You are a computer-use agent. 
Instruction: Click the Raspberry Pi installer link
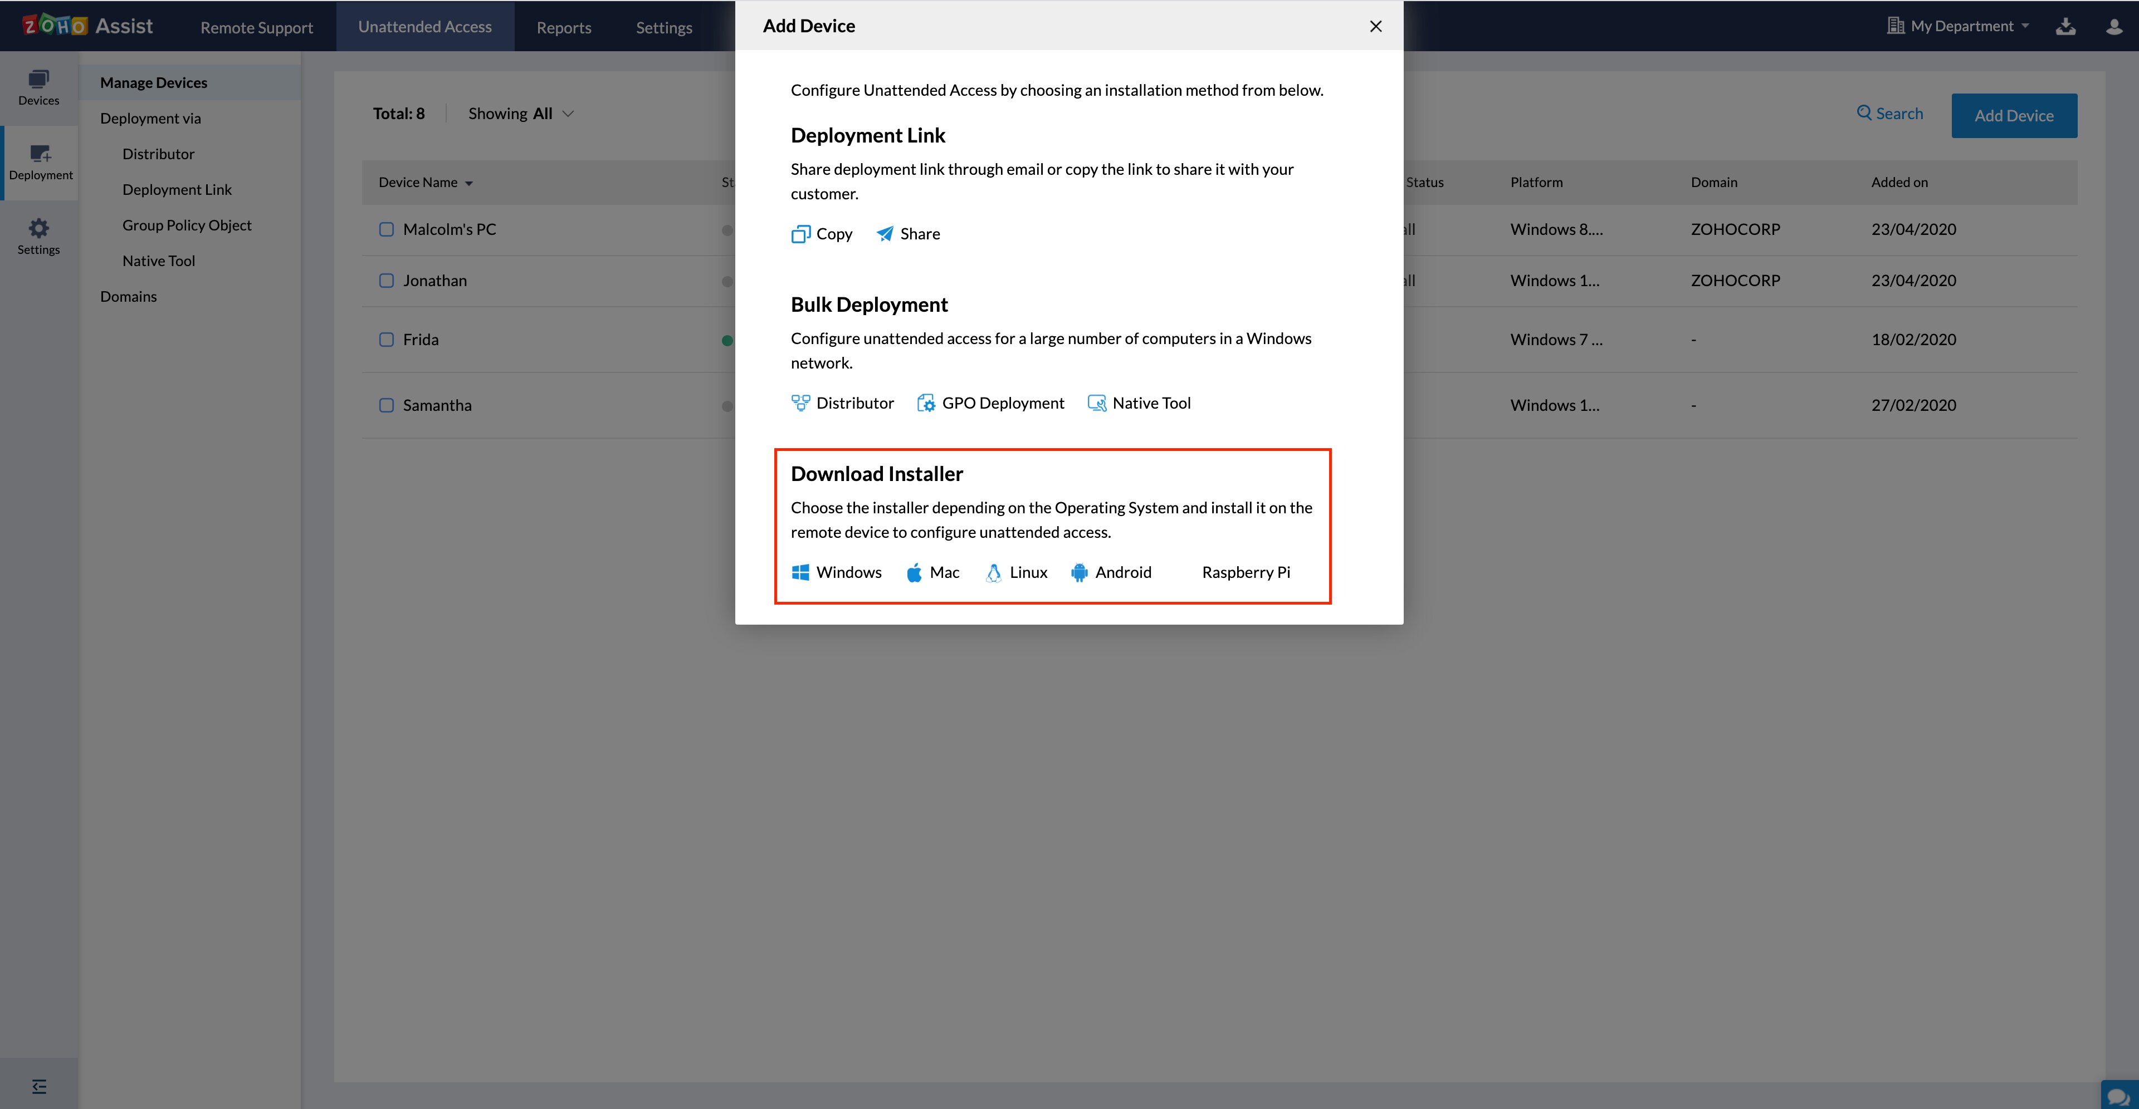point(1246,572)
